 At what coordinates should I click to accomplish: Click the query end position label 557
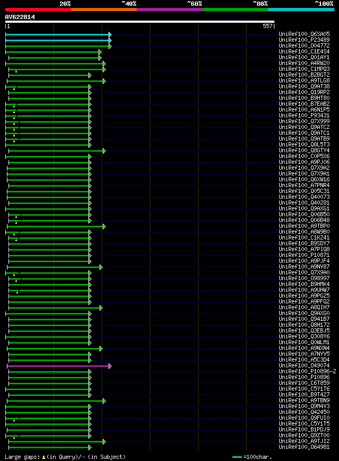[267, 26]
